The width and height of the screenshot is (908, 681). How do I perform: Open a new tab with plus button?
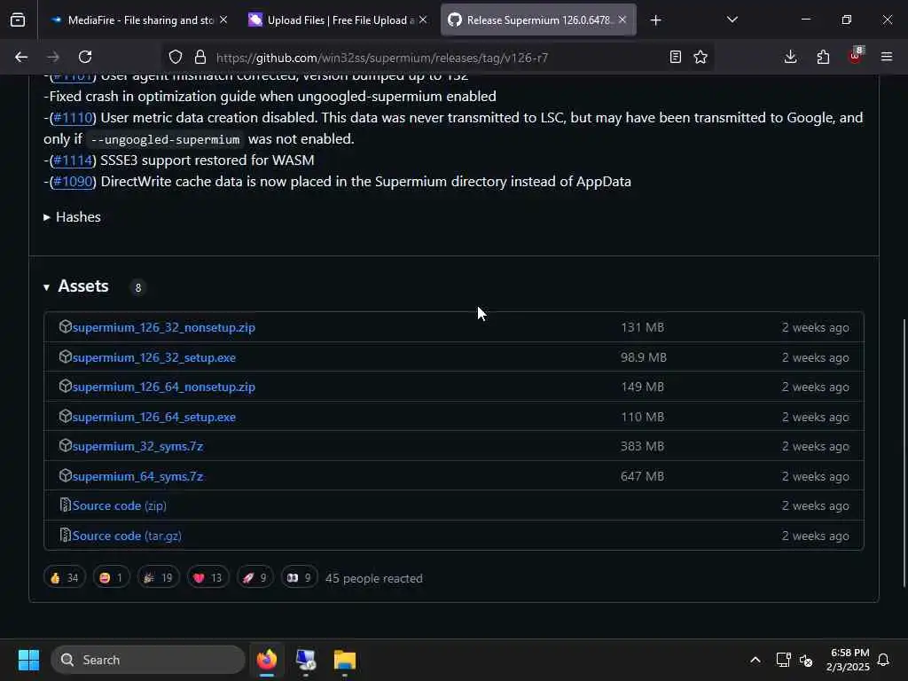click(x=655, y=20)
